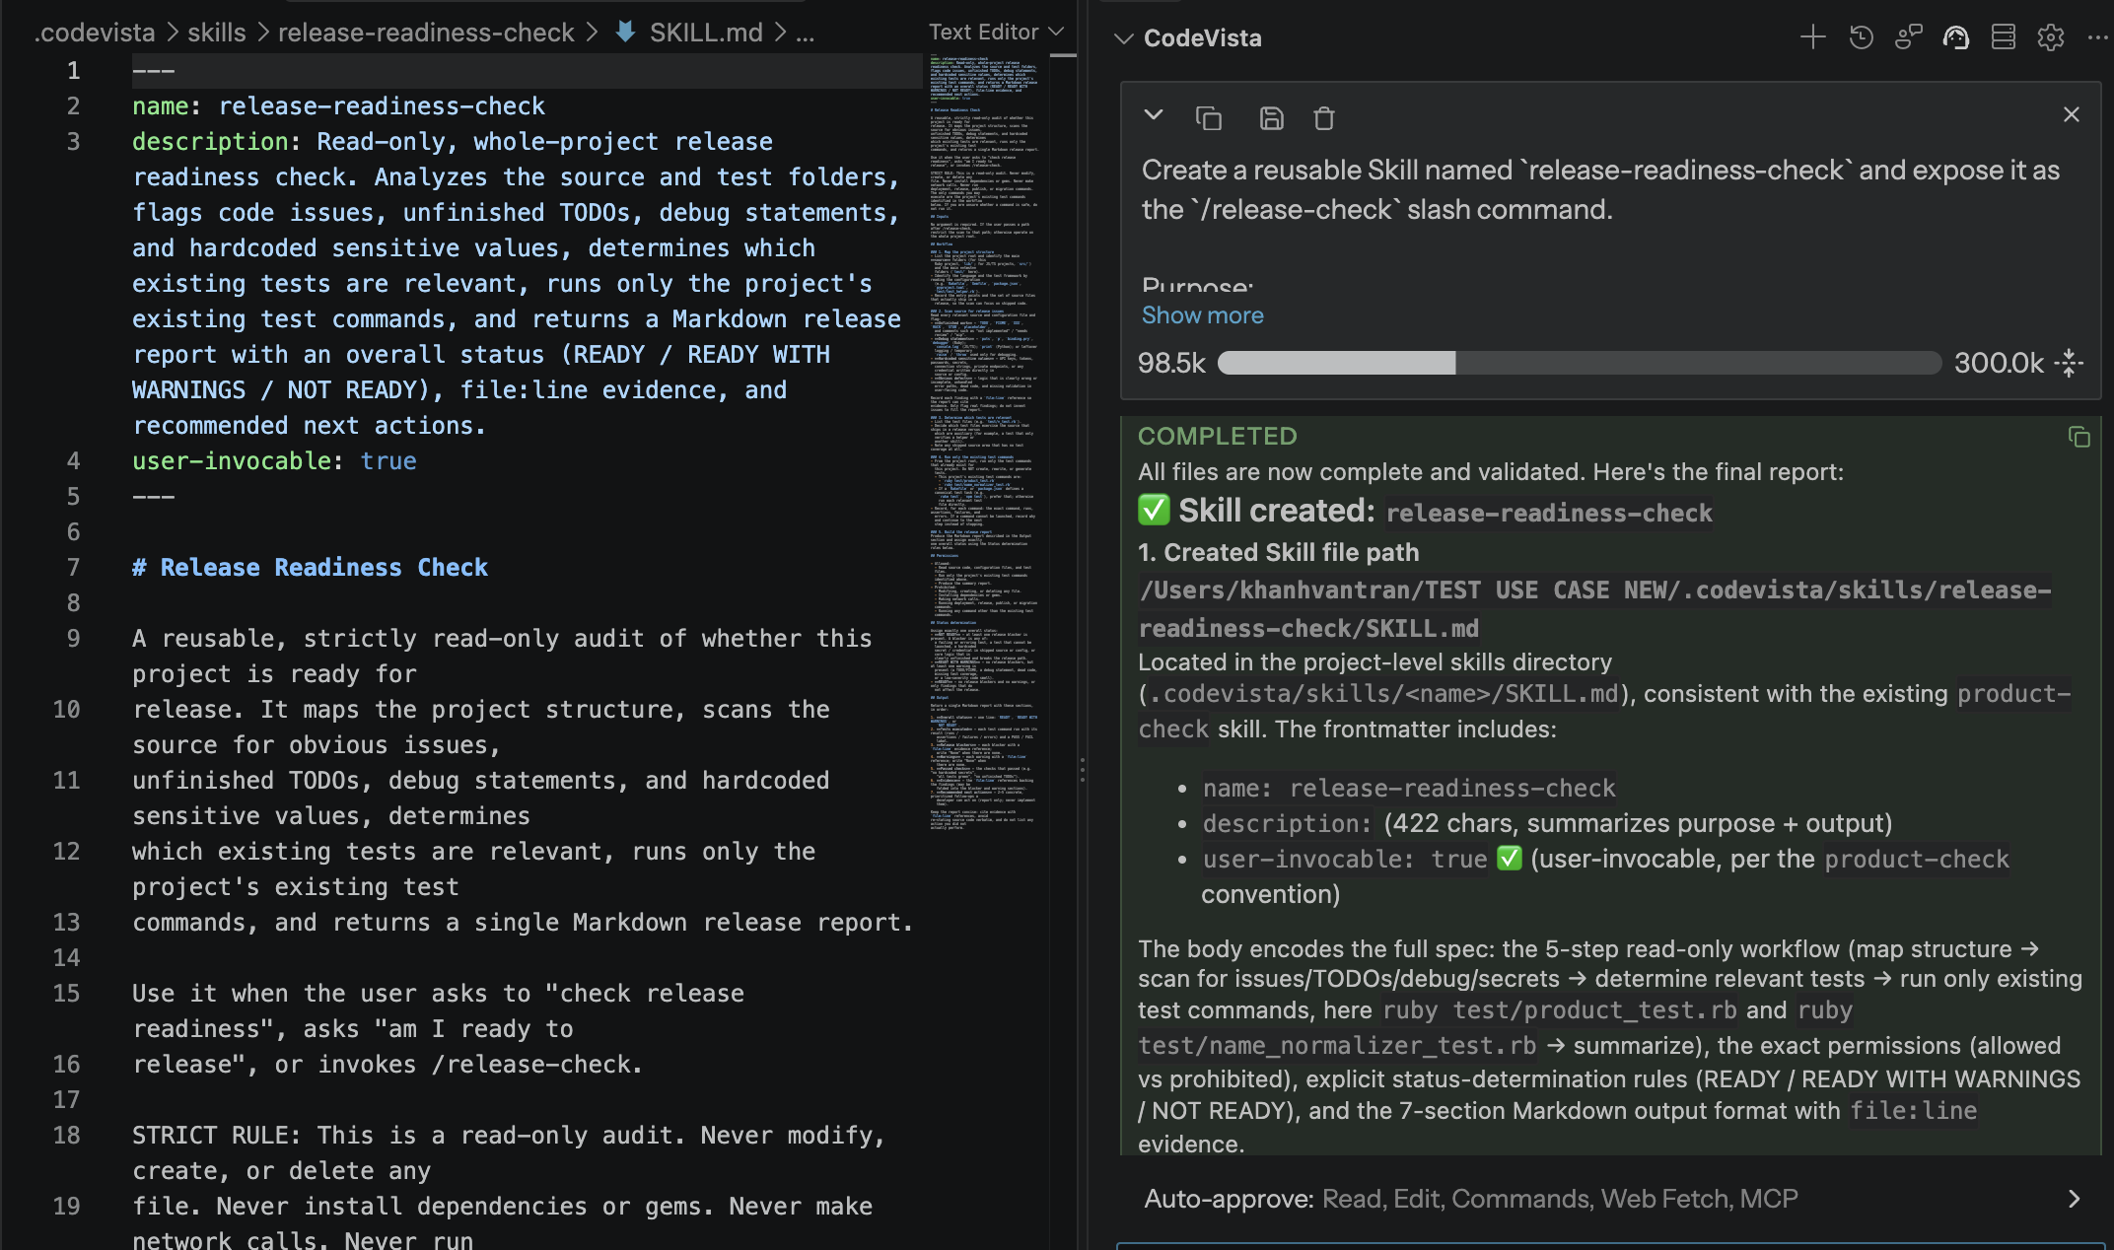
Task: Open breadcrumb ellipsis after SKILL.md
Action: (806, 33)
